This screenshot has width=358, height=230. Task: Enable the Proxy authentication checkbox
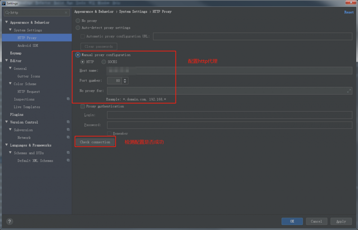pos(83,106)
